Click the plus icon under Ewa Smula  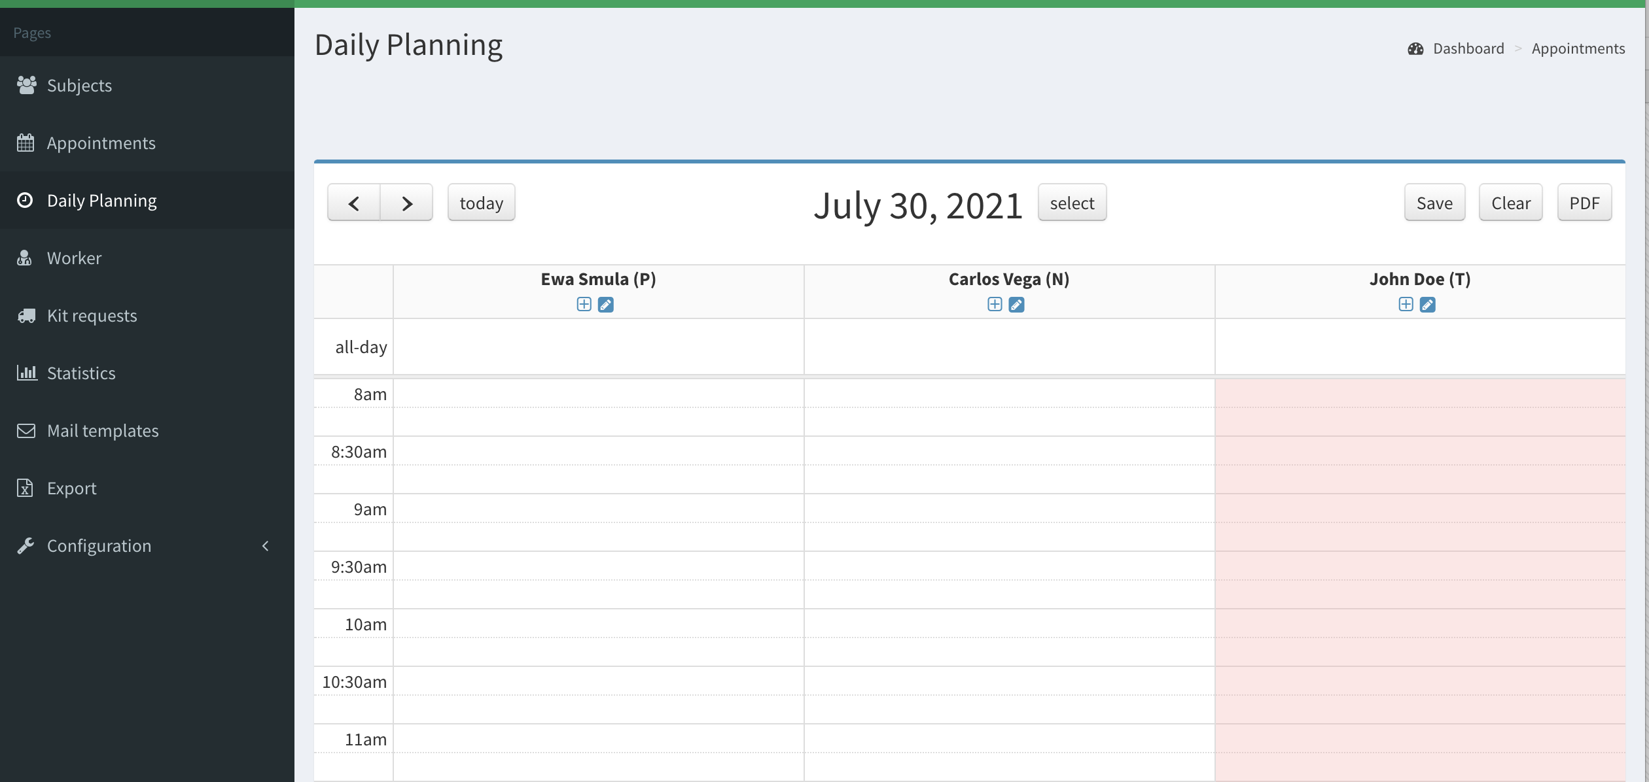coord(584,304)
